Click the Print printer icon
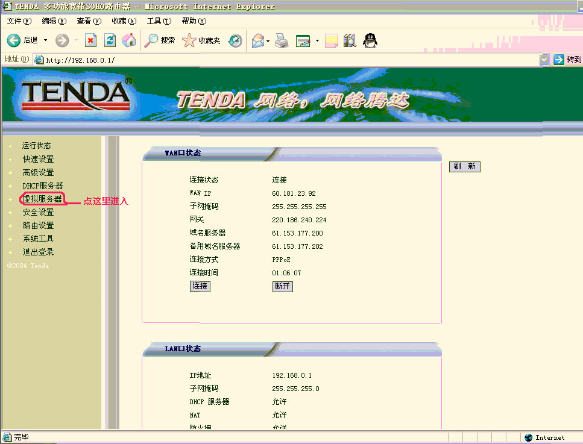Image resolution: width=583 pixels, height=444 pixels. [x=282, y=40]
